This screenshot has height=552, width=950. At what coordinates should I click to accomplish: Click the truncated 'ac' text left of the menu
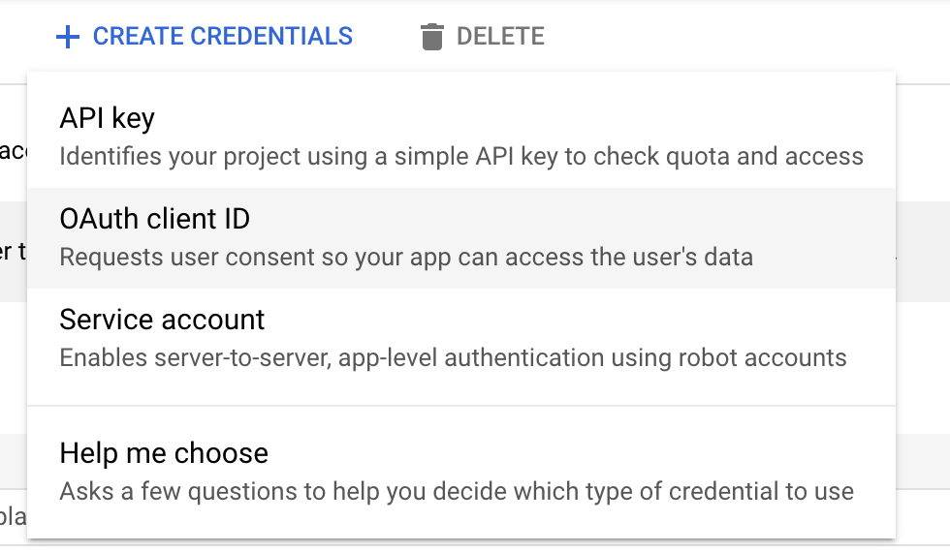[13, 151]
